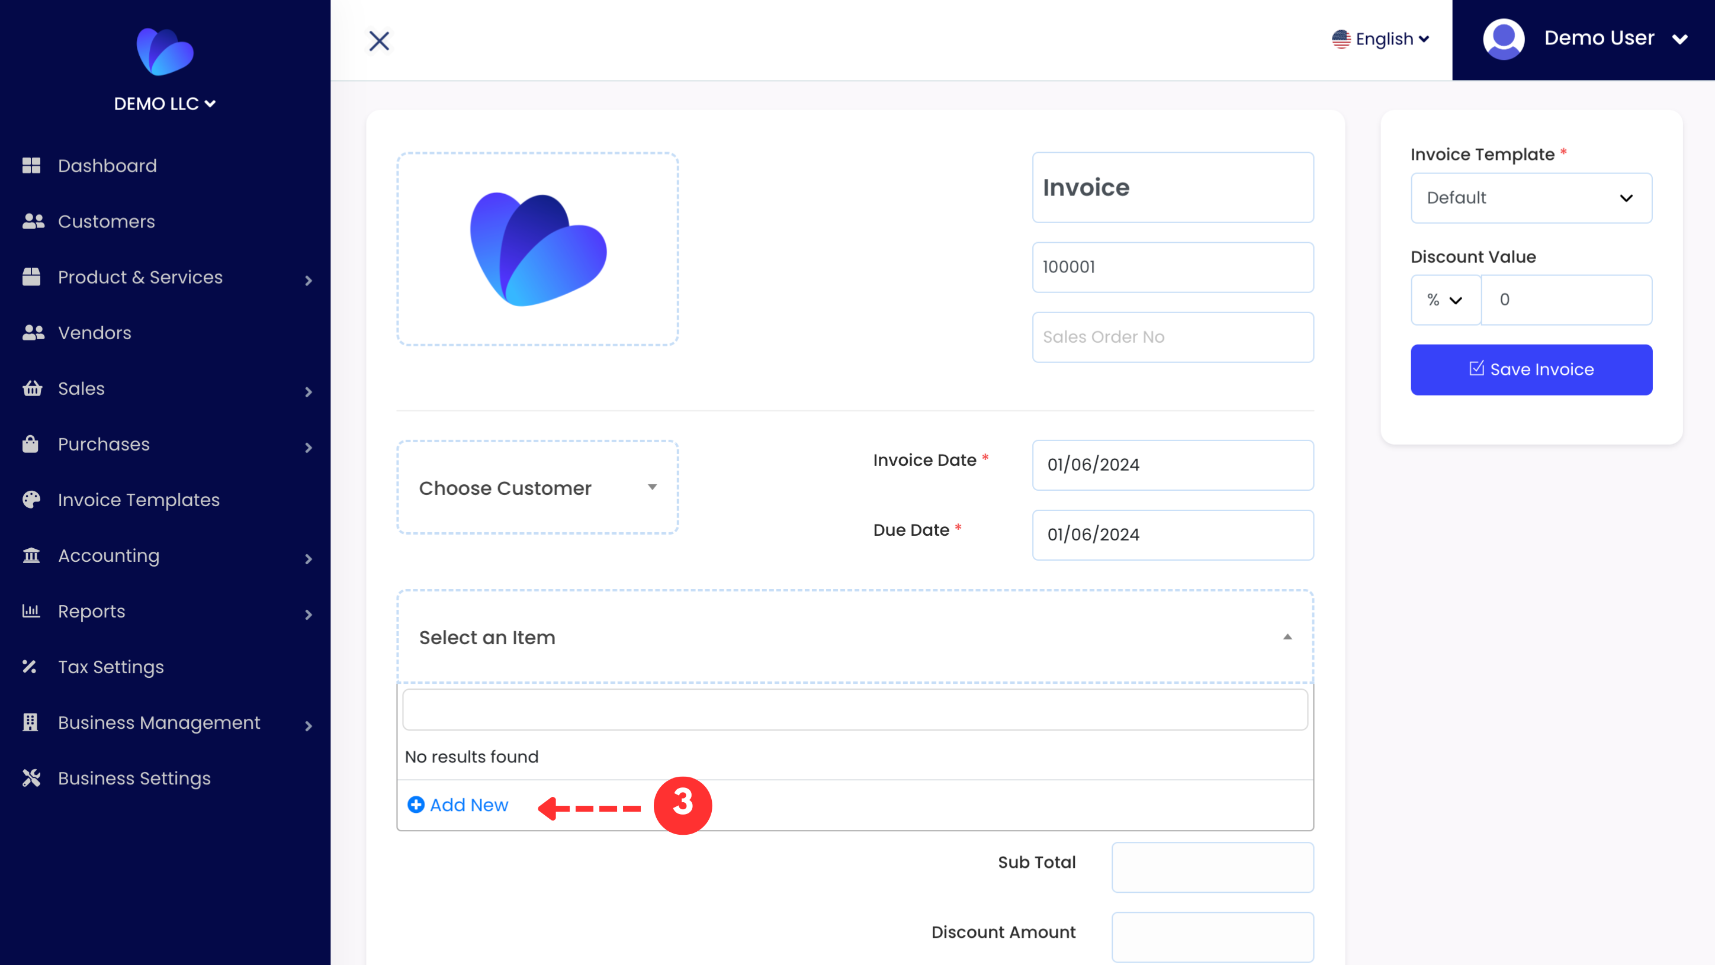
Task: Open Invoice Templates in the sidebar
Action: (x=139, y=500)
